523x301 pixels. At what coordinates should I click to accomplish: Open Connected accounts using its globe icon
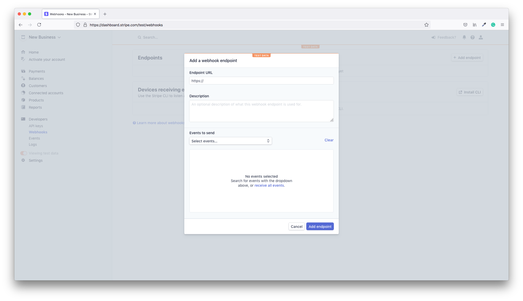coord(23,93)
